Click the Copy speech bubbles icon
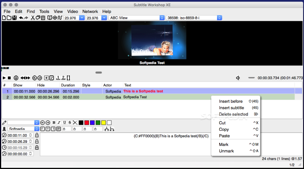Viewport: 304px width, 169px height. point(38,18)
